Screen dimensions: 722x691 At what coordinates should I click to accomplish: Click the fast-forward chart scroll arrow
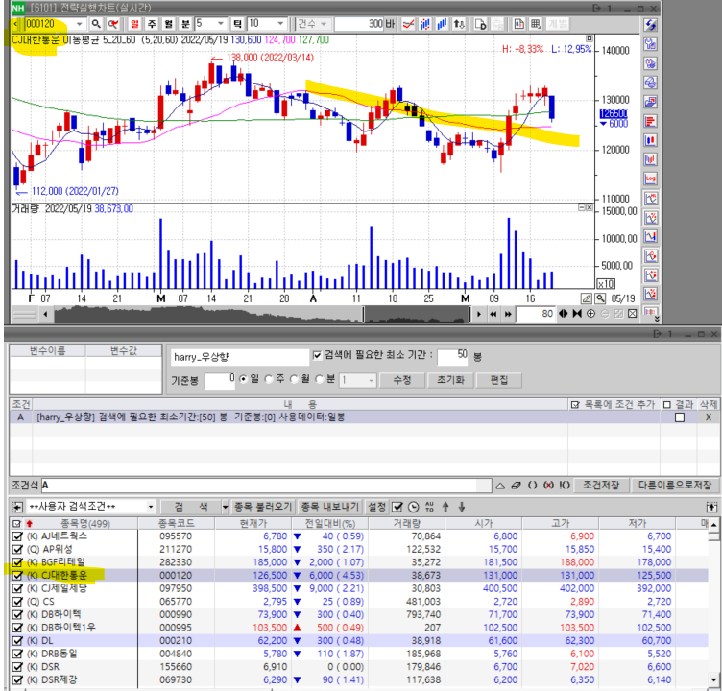[x=509, y=314]
